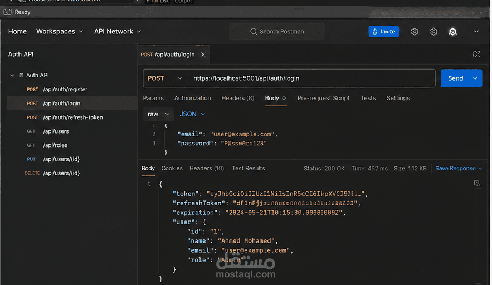The width and height of the screenshot is (492, 285).
Task: Select the response Body tab
Action: (x=148, y=168)
